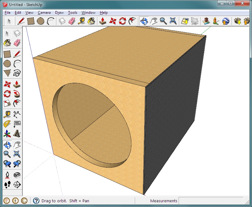
Task: Choose the Circle tool in the left palette
Action: pos(7,64)
